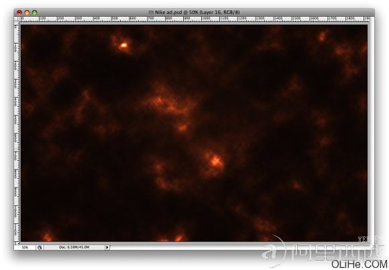Click the Nike ad.psd window title
Screen dimensions: 389x270
click(197, 12)
